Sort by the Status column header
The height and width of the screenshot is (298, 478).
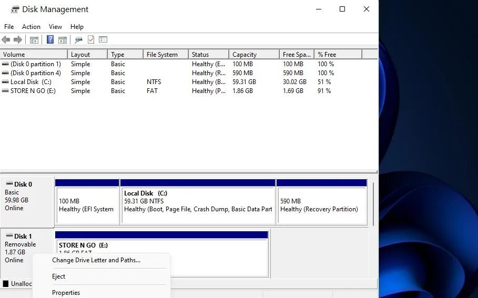click(x=209, y=55)
